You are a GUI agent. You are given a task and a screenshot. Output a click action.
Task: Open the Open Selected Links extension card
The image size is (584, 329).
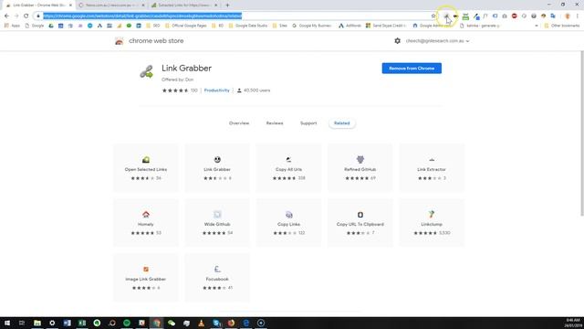pyautogui.click(x=146, y=167)
